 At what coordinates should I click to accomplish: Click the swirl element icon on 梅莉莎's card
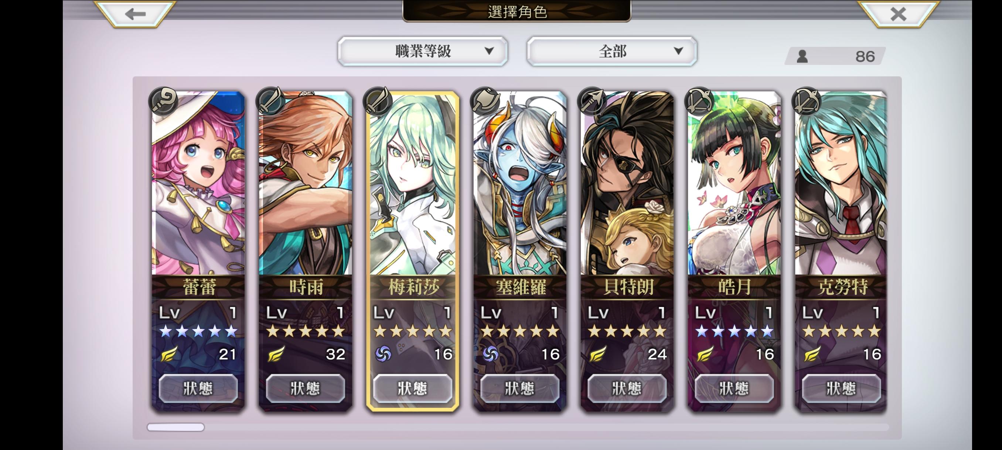tap(383, 354)
